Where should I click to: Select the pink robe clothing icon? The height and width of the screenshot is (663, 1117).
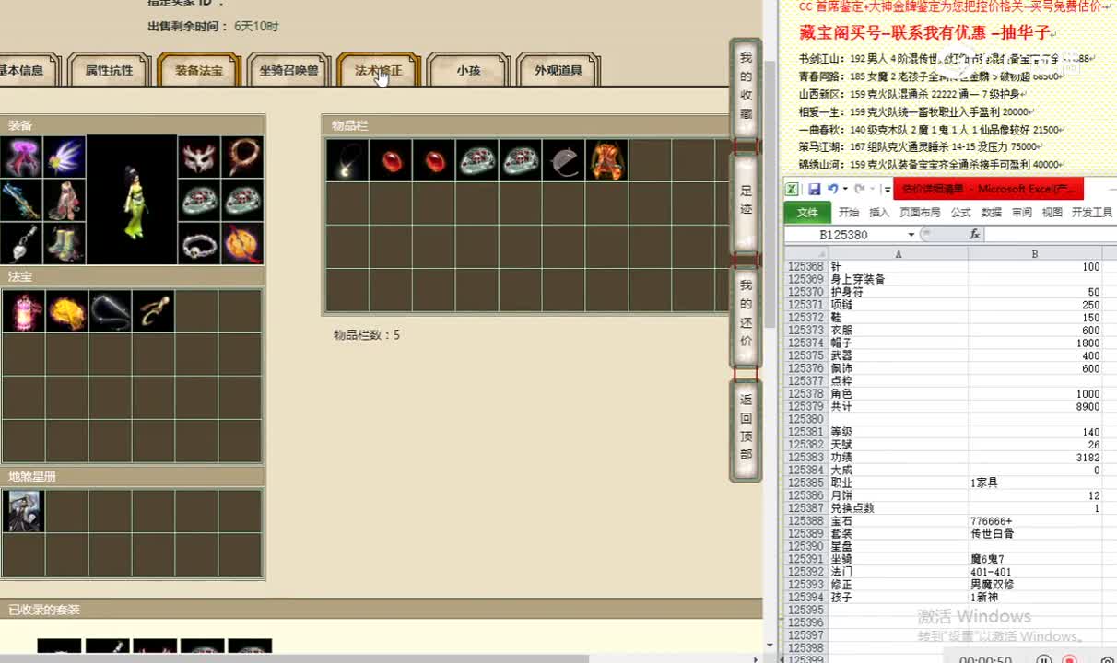65,200
